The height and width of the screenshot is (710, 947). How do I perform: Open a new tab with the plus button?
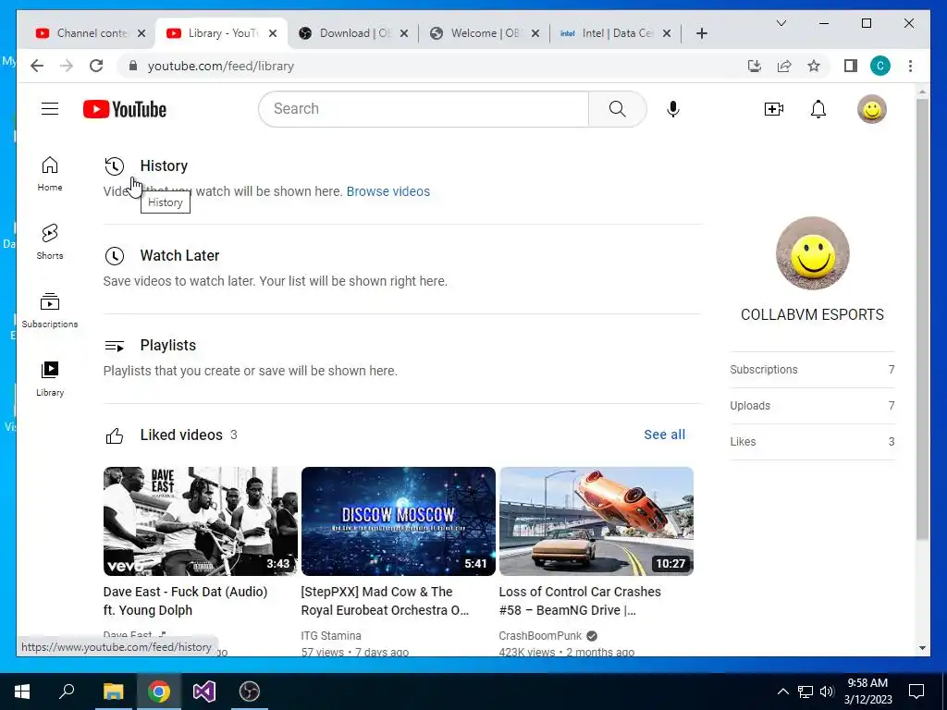[x=701, y=33]
